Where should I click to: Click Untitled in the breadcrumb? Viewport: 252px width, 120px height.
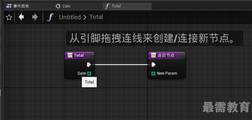[70, 17]
